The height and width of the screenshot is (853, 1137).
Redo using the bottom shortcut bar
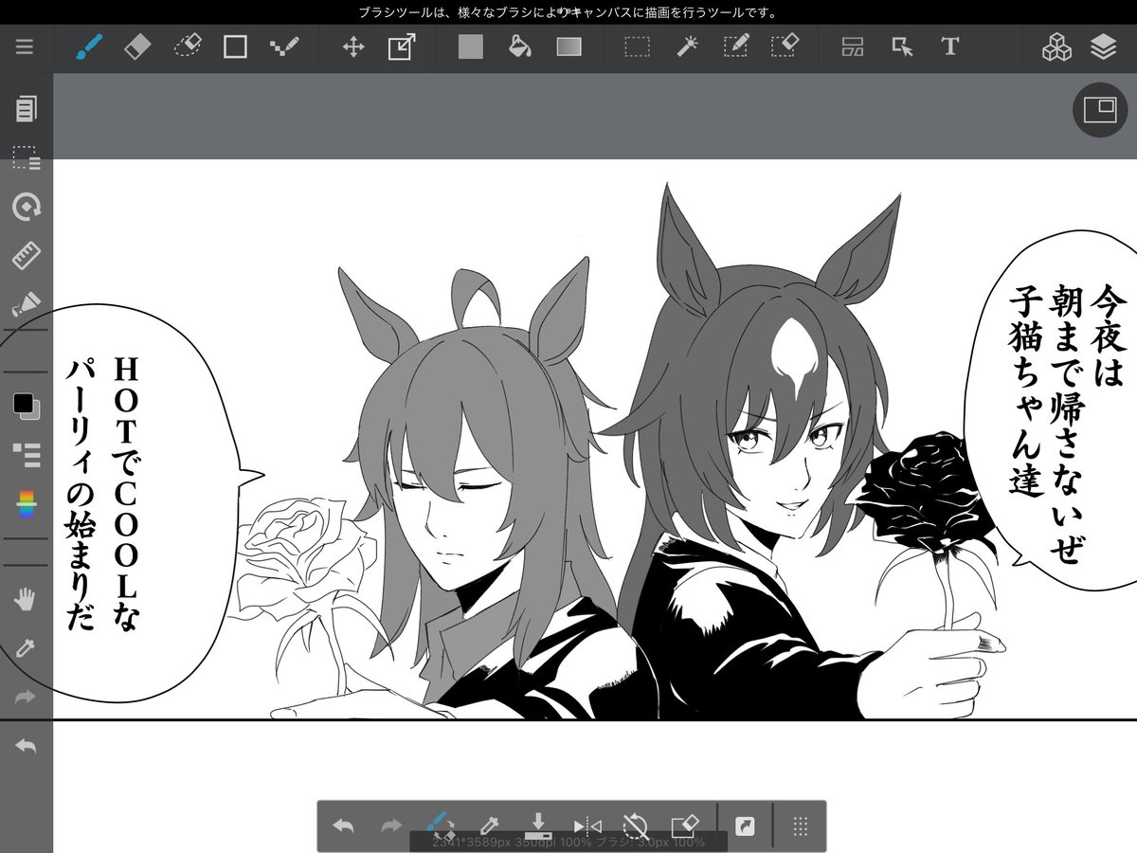pyautogui.click(x=391, y=826)
